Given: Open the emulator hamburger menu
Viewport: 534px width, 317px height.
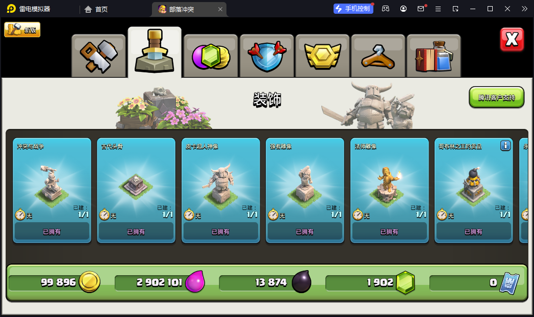Looking at the screenshot, I should (438, 9).
